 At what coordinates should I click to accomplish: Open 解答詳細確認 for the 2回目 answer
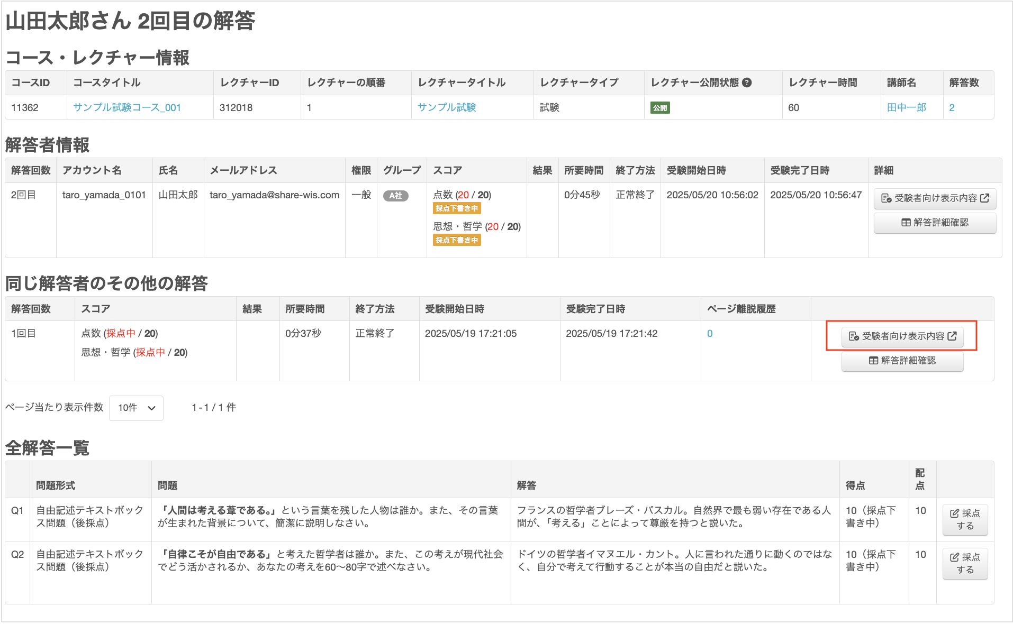coord(935,223)
